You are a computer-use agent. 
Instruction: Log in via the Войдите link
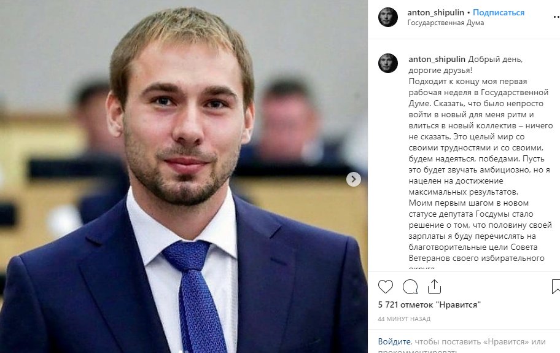coord(394,341)
